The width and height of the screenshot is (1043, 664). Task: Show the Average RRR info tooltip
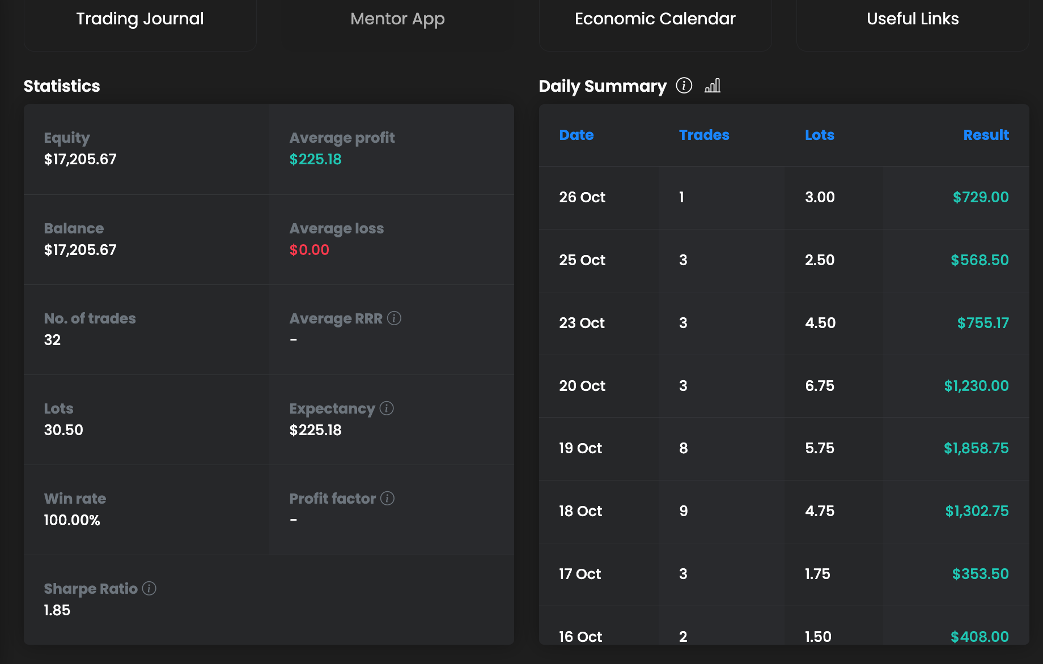(395, 318)
